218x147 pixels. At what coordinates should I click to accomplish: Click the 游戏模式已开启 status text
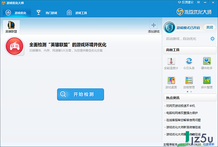(x=188, y=28)
